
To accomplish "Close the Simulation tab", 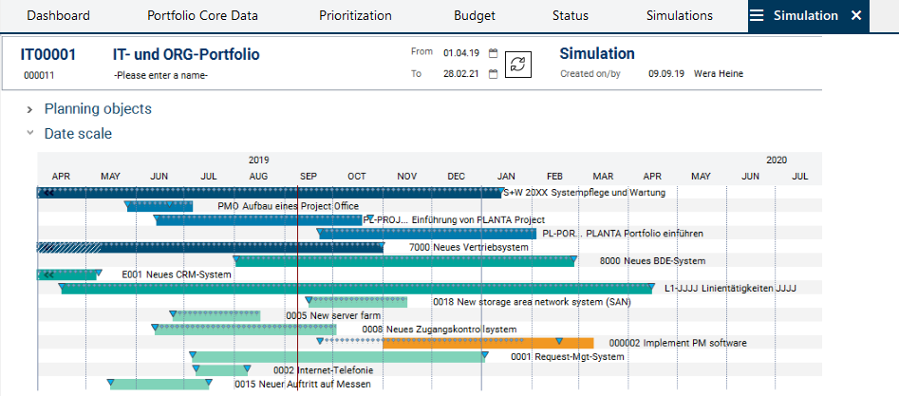I will tap(856, 16).
